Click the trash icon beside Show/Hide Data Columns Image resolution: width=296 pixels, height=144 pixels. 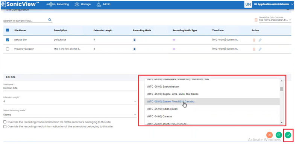tap(256, 20)
